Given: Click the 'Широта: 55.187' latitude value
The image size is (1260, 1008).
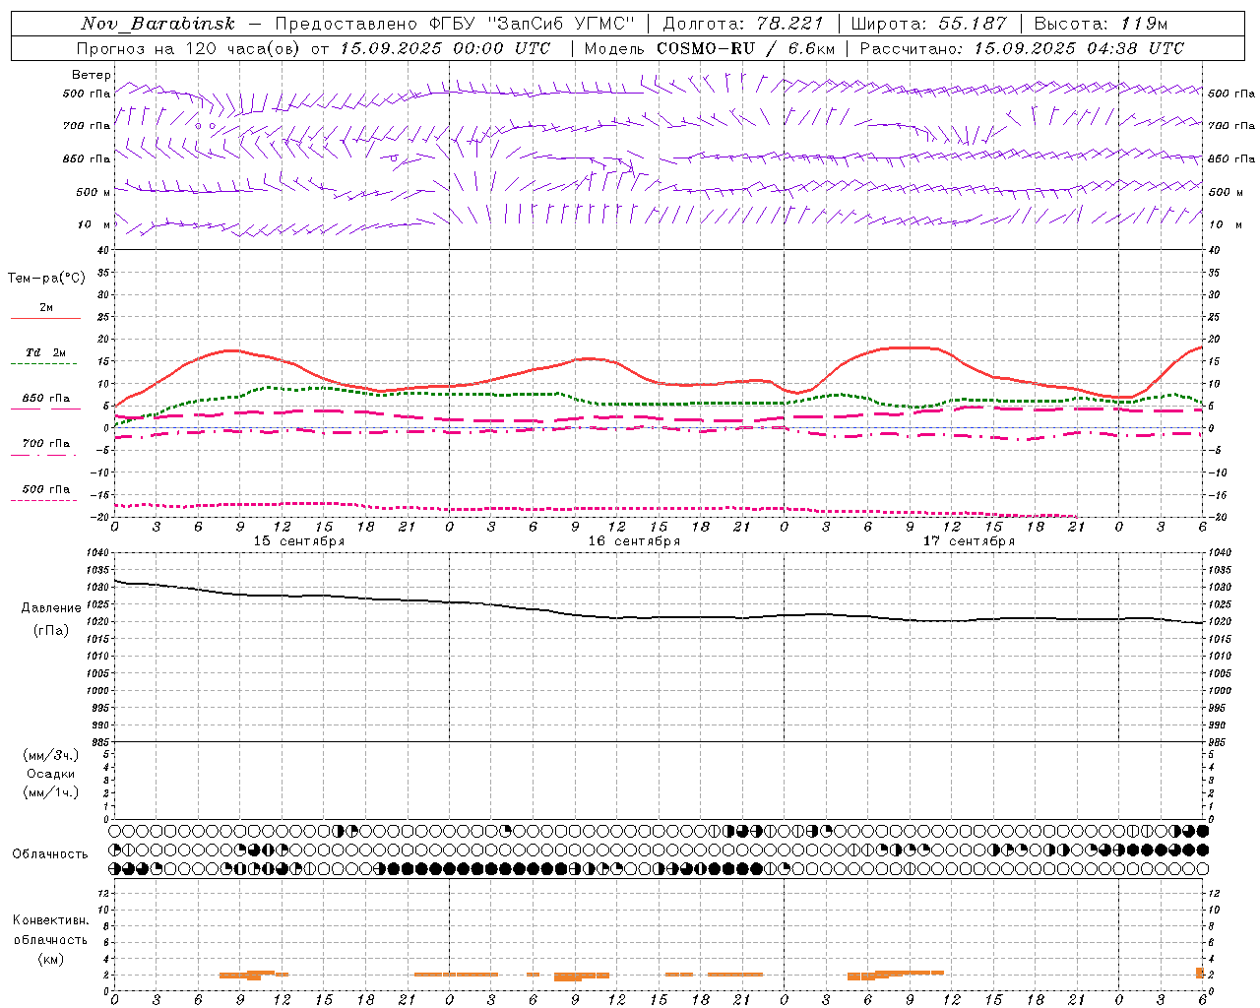Looking at the screenshot, I should coord(928,24).
